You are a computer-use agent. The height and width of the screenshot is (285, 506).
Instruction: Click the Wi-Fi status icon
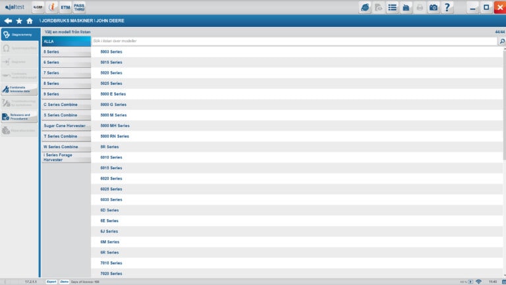(479, 282)
